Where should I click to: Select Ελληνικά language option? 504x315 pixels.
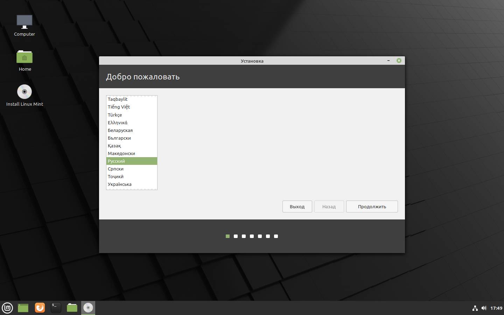coord(118,123)
